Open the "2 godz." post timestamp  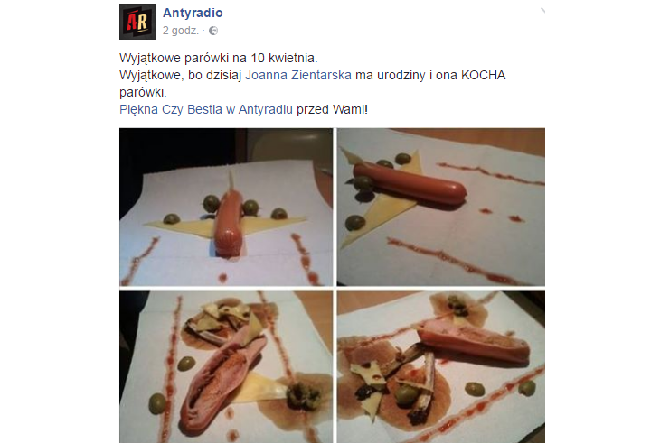181,31
